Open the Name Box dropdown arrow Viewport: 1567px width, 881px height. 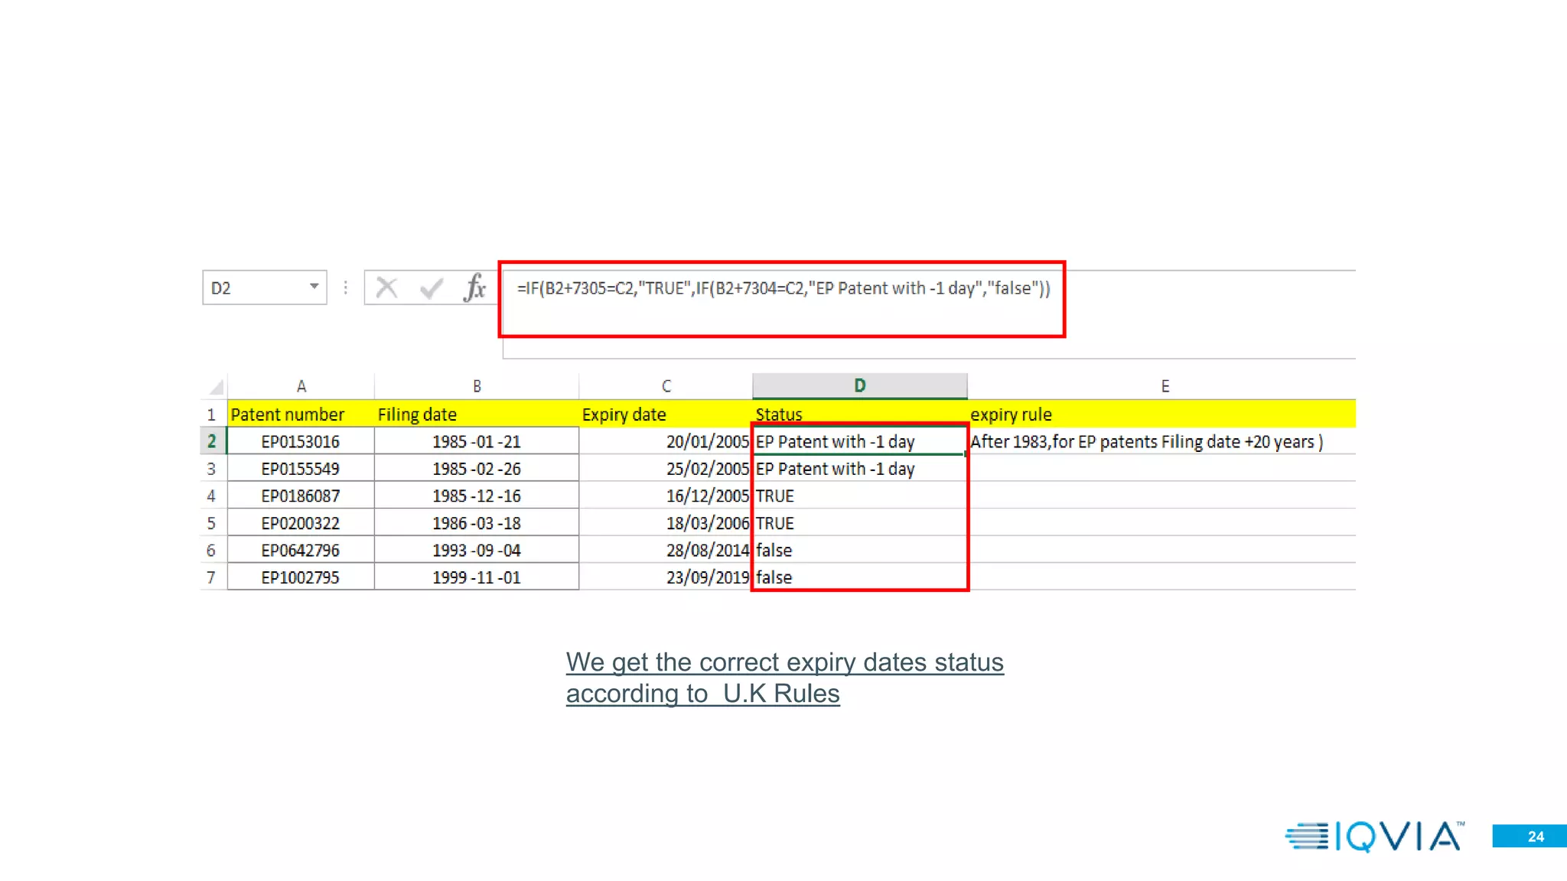(314, 287)
